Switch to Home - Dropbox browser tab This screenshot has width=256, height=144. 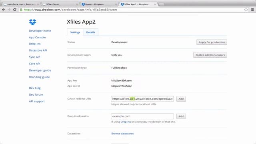coord(99,4)
